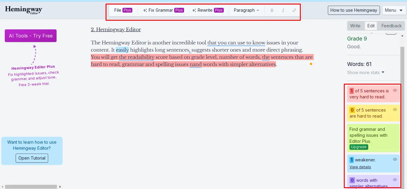
Task: Click the purple '0' simpler alternatives badge
Action: tap(352, 180)
